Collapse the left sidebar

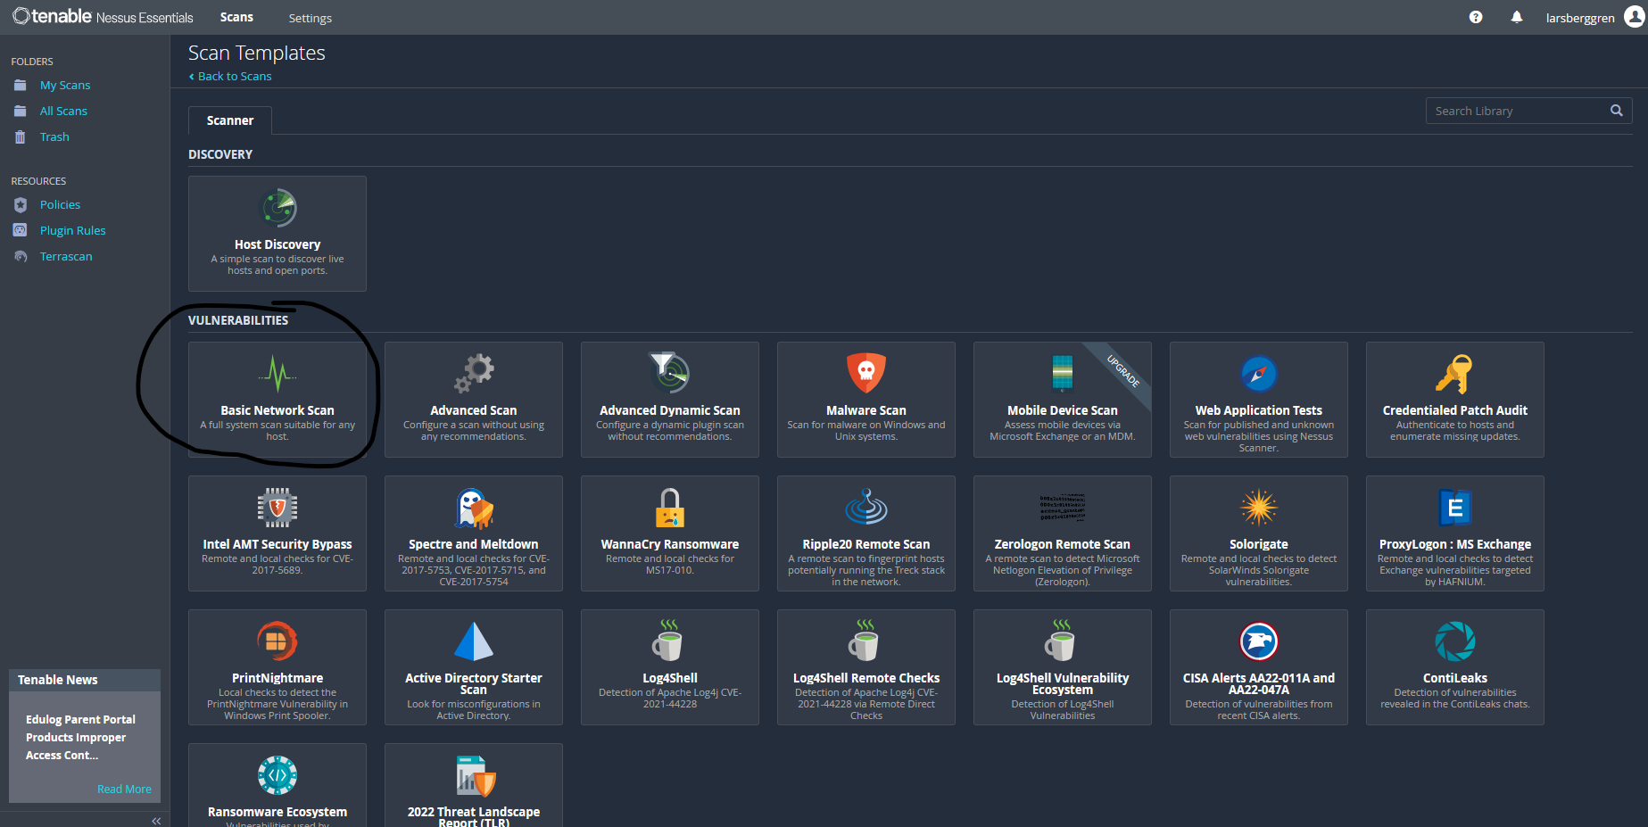point(156,820)
